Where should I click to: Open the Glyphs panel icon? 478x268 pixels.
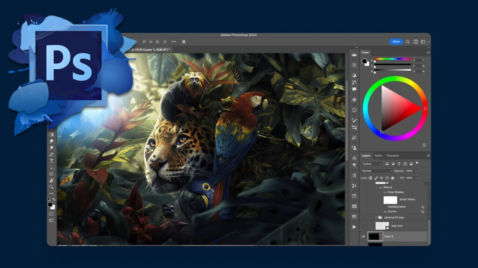(354, 175)
